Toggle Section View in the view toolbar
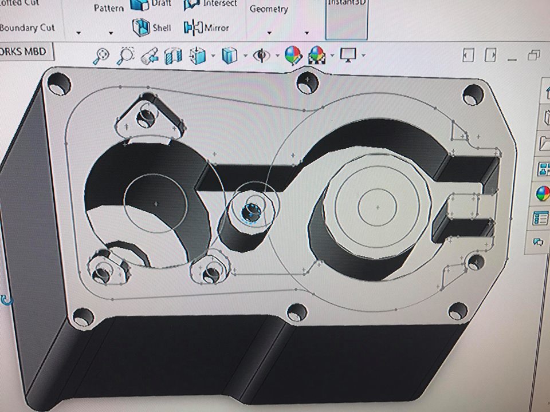Viewport: 550px width, 412px height. click(173, 56)
